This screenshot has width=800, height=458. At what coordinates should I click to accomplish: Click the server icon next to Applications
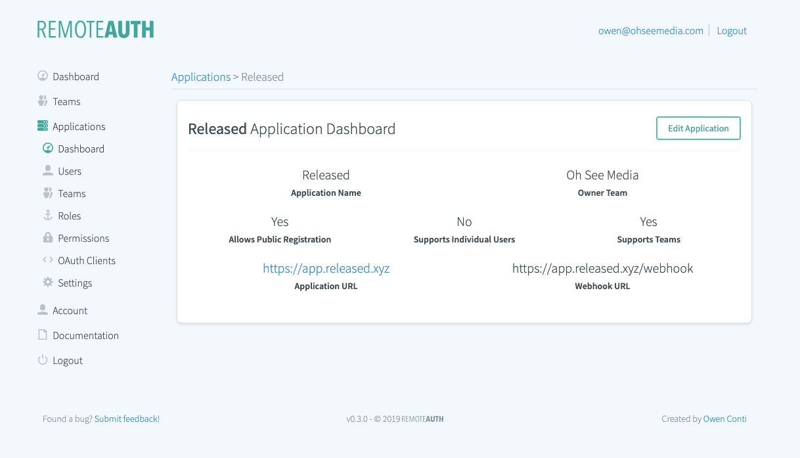point(43,126)
